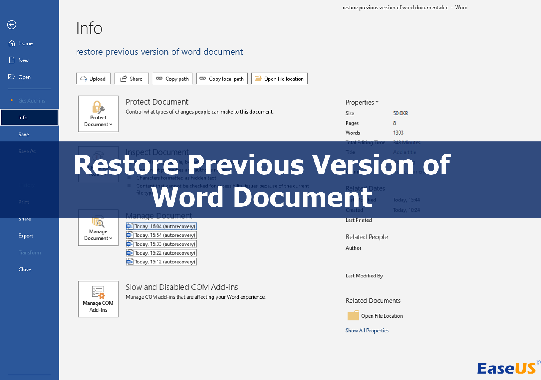Click the Protect Document section heading
This screenshot has height=380, width=541.
[157, 102]
